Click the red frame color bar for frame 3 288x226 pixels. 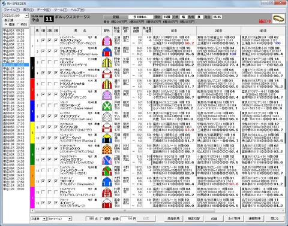click(x=32, y=89)
